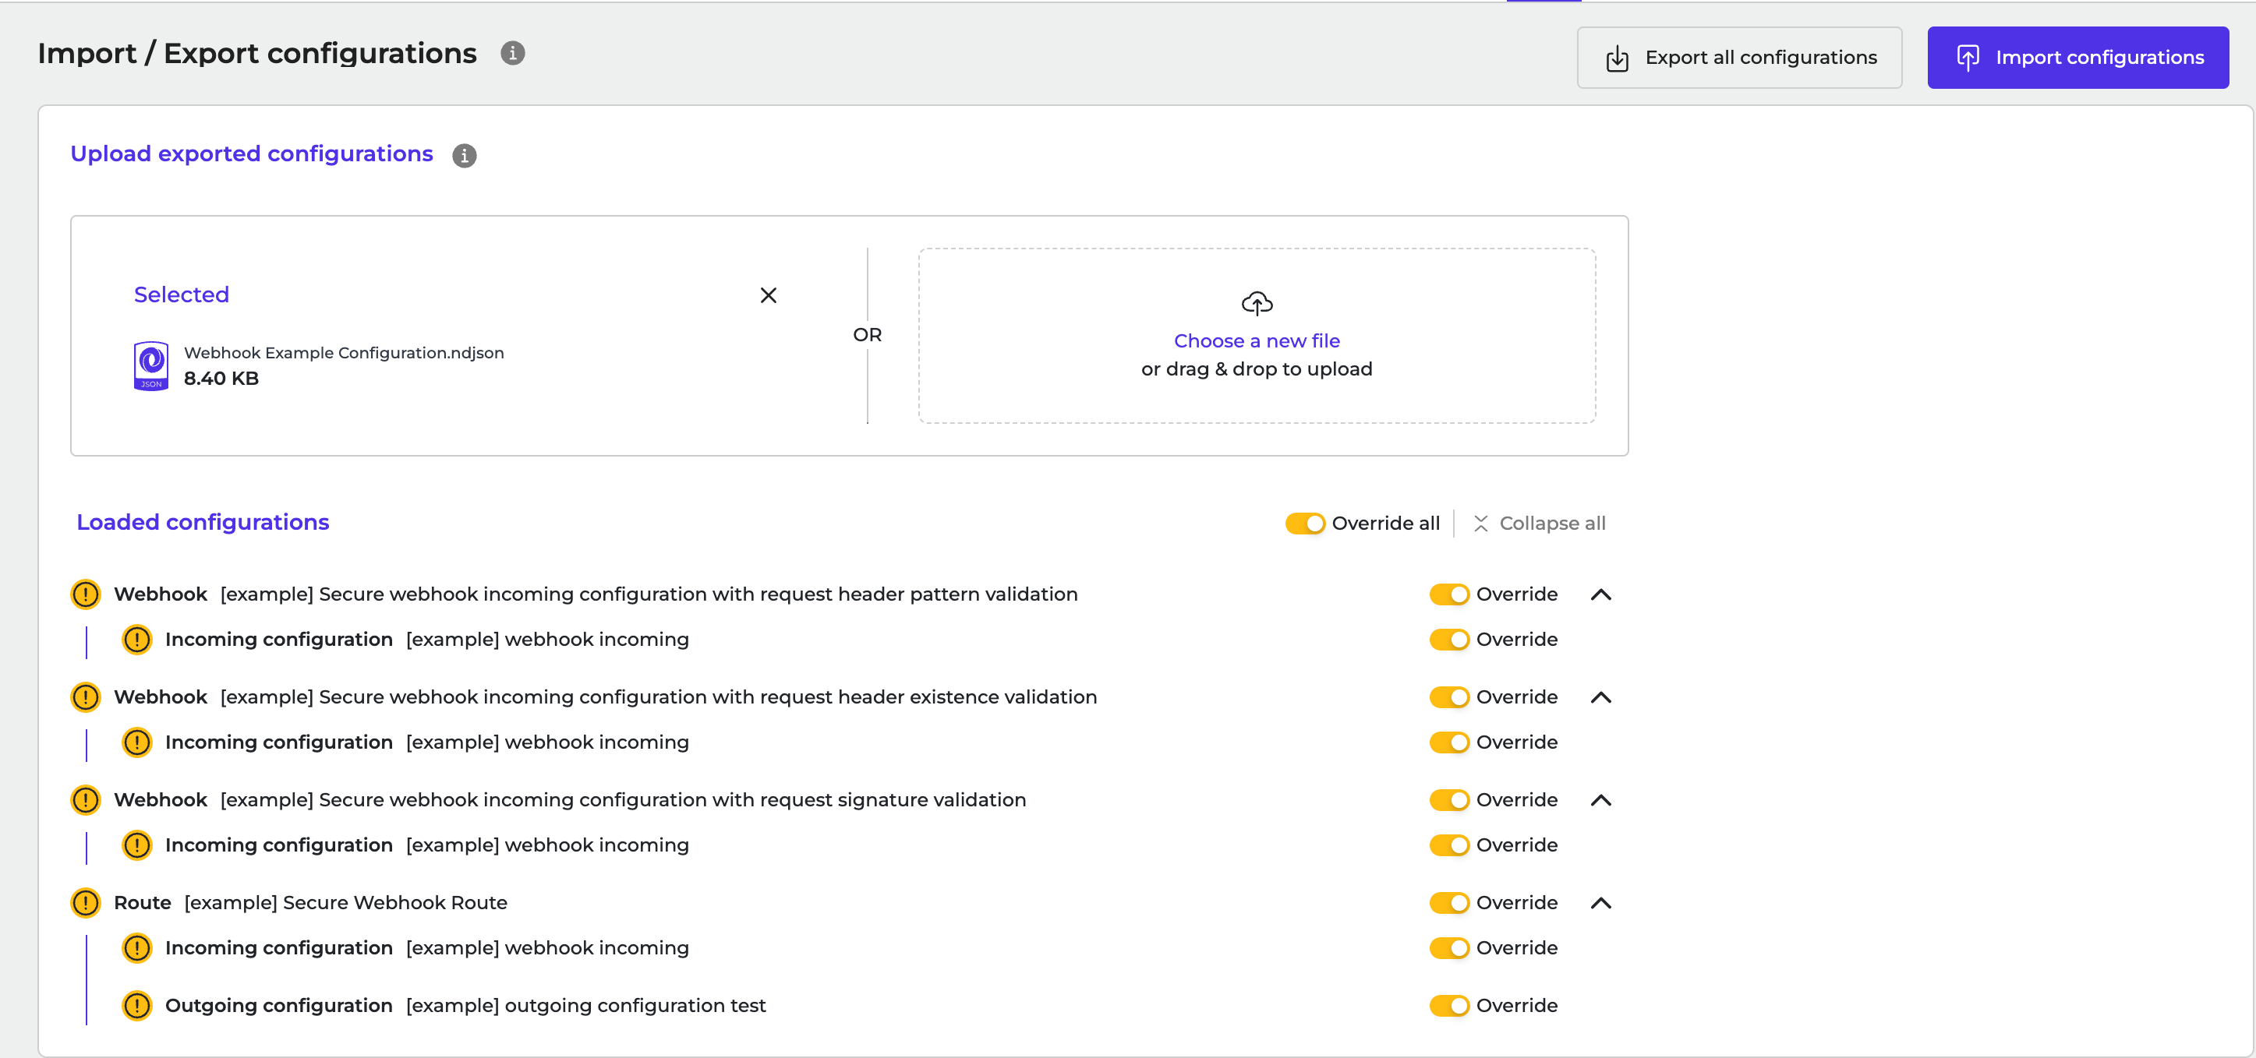The height and width of the screenshot is (1058, 2256).
Task: Disable Override for Outgoing configuration test
Action: [1449, 1007]
